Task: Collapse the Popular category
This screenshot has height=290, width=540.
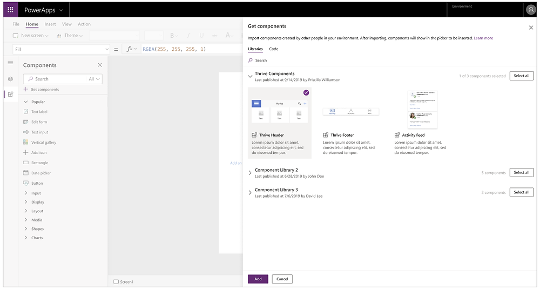Action: coord(25,102)
